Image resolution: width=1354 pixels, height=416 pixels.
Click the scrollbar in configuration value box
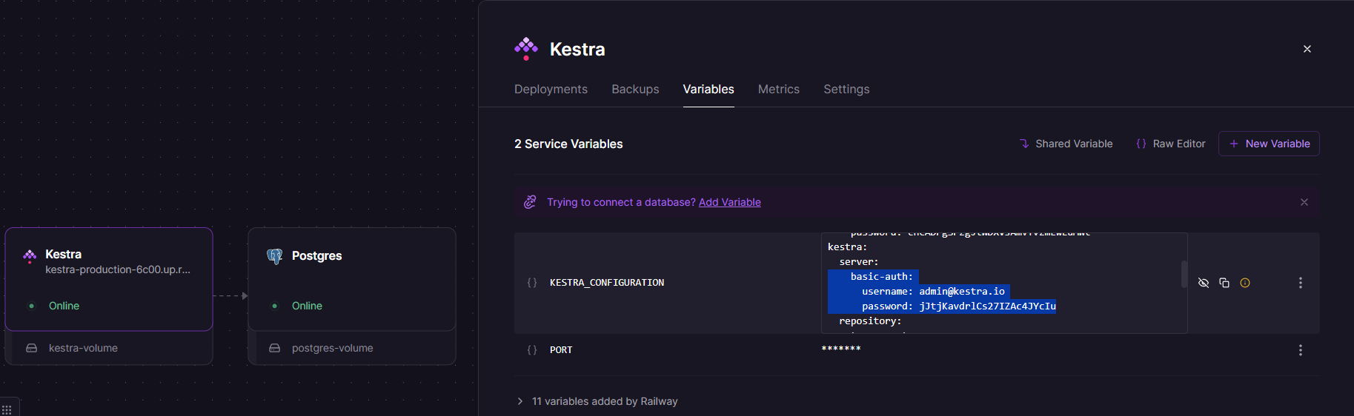pos(1184,274)
